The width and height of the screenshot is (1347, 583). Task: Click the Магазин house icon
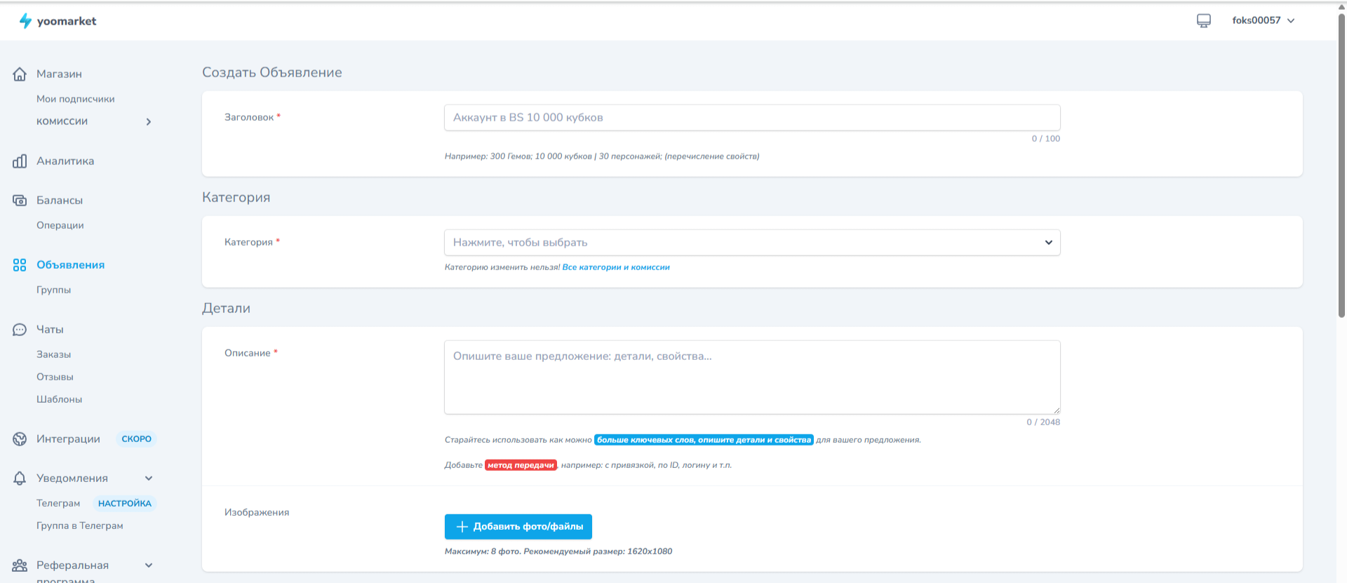pyautogui.click(x=20, y=74)
